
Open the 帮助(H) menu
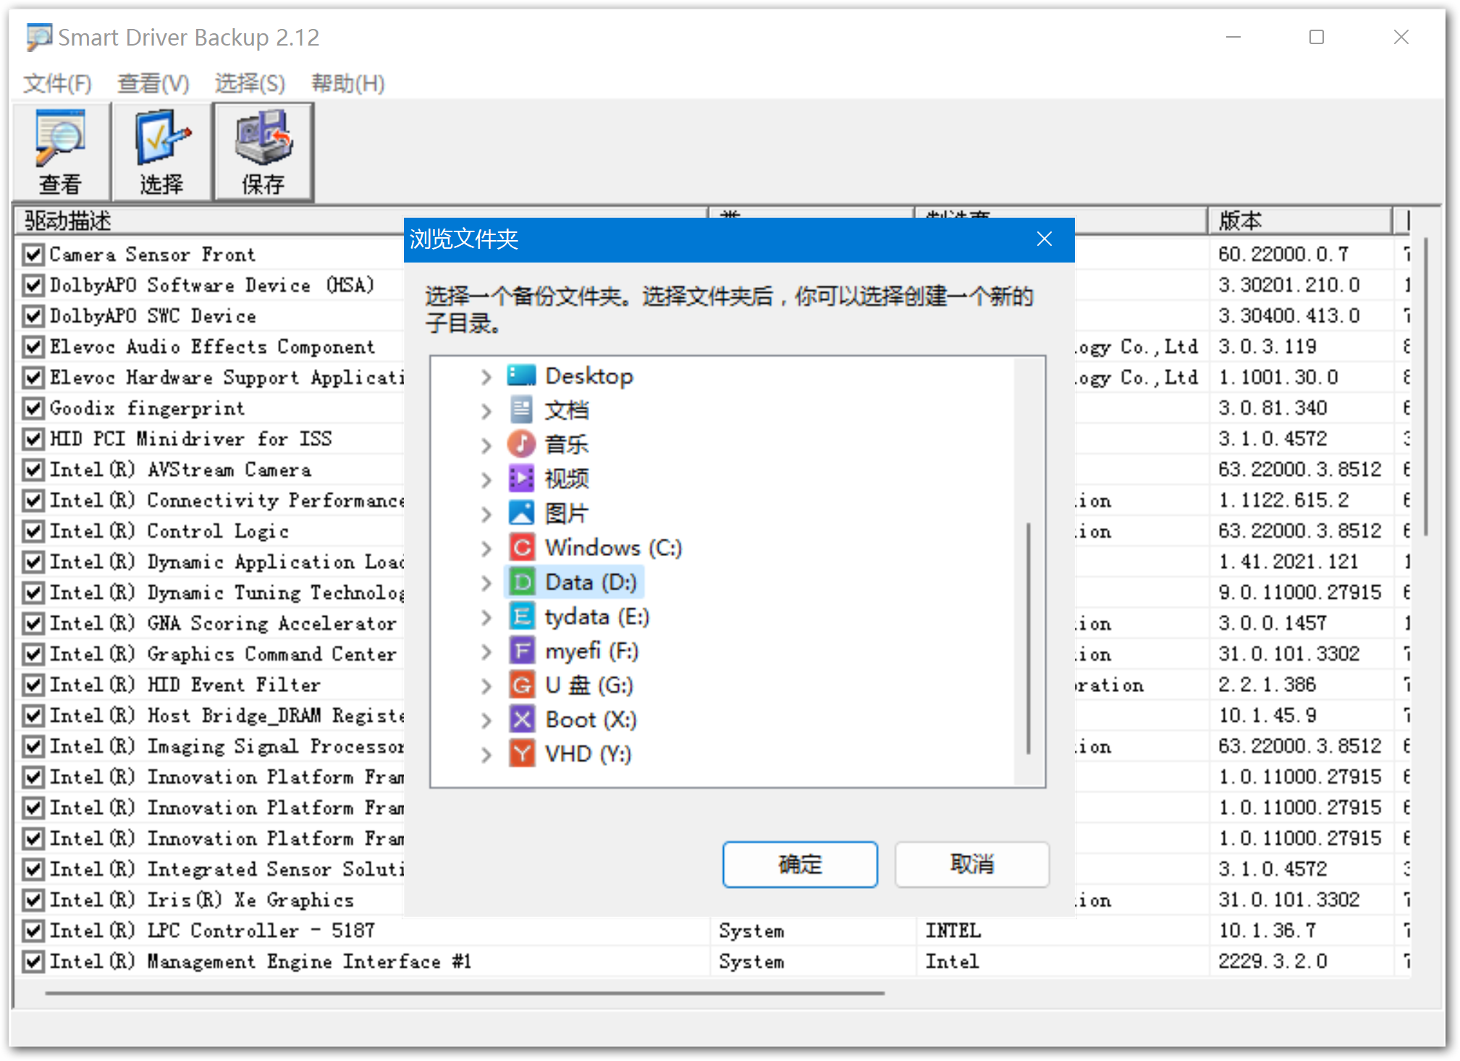348,83
